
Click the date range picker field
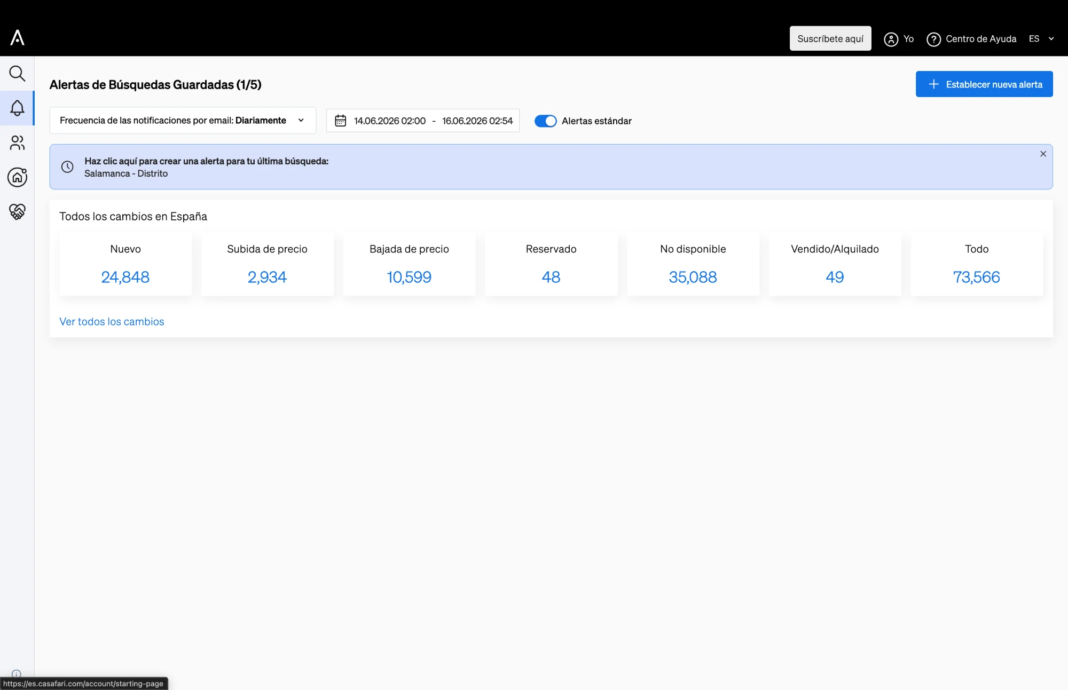422,121
